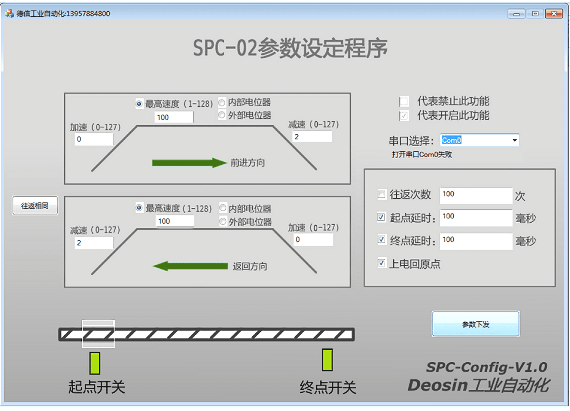Viewport: 570px width, 411px height.
Task: Select forward 最高速度 radio button
Action: 139,104
